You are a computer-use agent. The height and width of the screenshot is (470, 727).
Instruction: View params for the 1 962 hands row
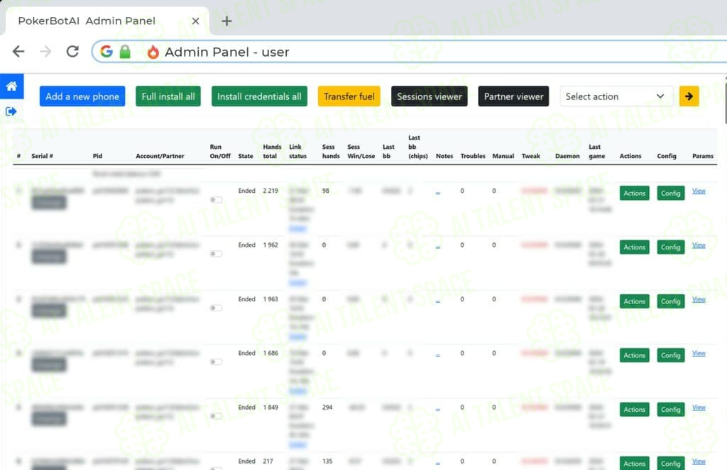(699, 245)
